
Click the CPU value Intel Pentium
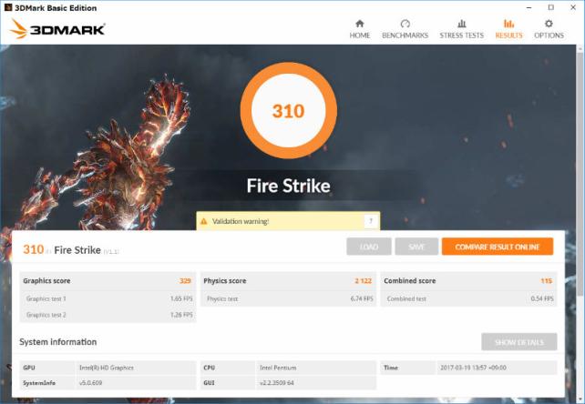click(x=278, y=368)
